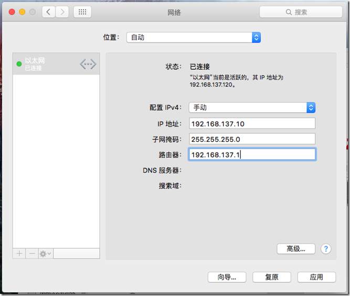Open the 向导 assistant button
The height and width of the screenshot is (296, 350).
pyautogui.click(x=227, y=277)
